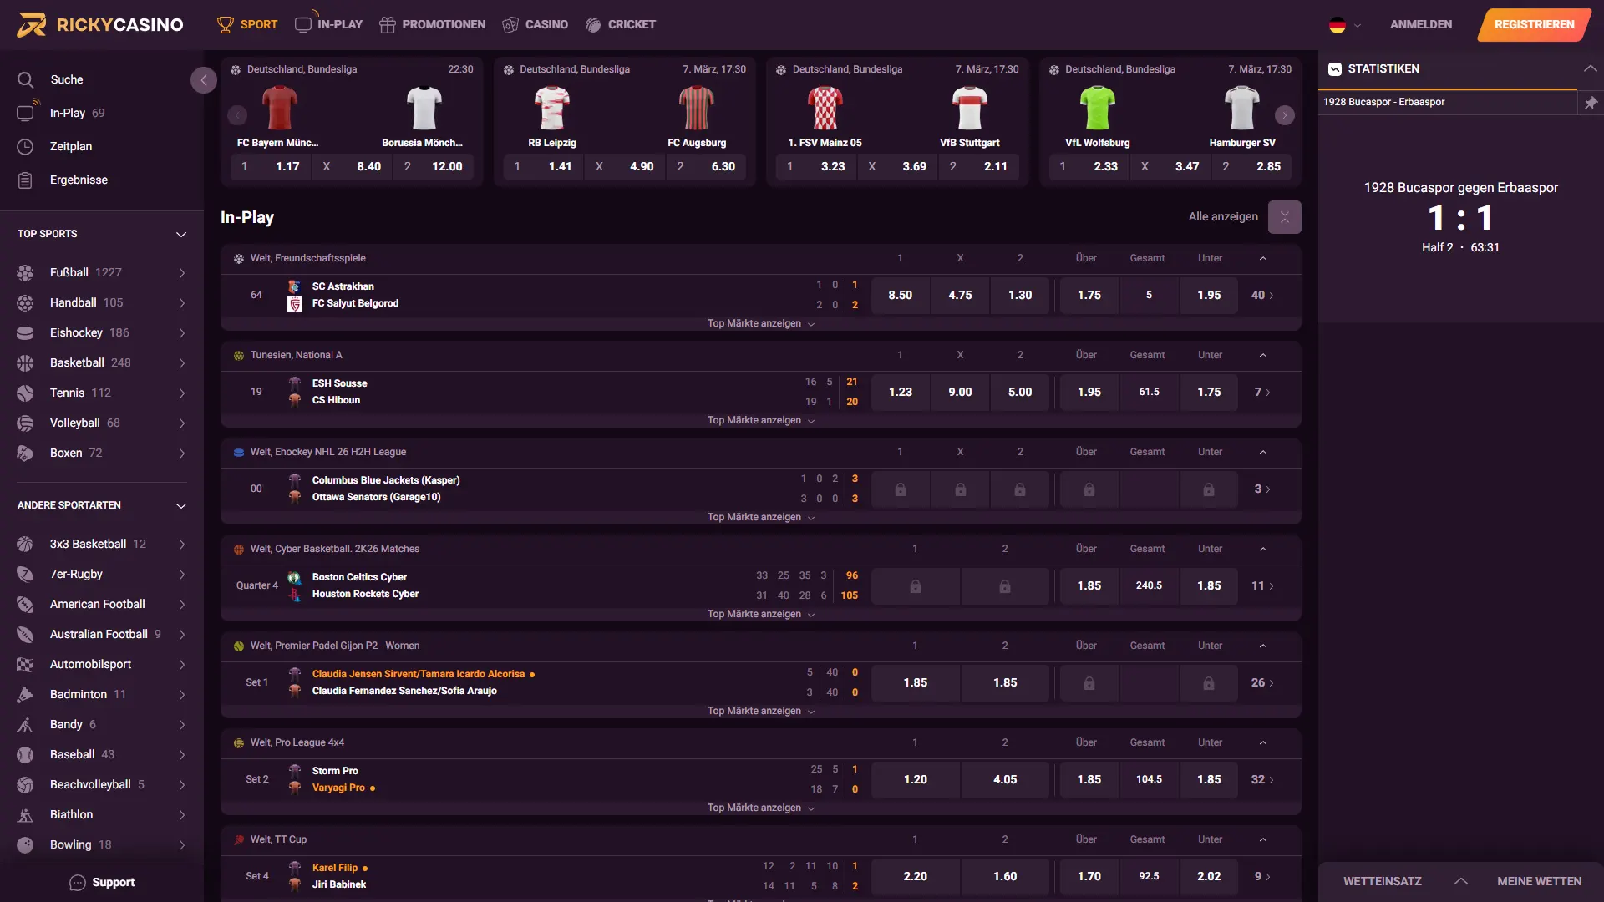Click the Eishockey puck icon
Screen dimensions: 1604x902
click(26, 332)
